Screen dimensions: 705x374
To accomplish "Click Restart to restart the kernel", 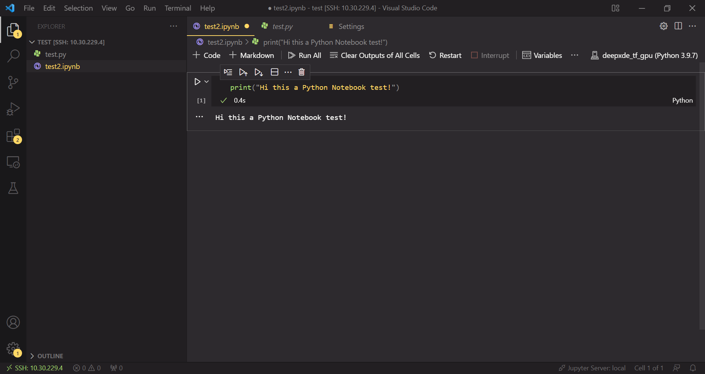I will (x=445, y=55).
